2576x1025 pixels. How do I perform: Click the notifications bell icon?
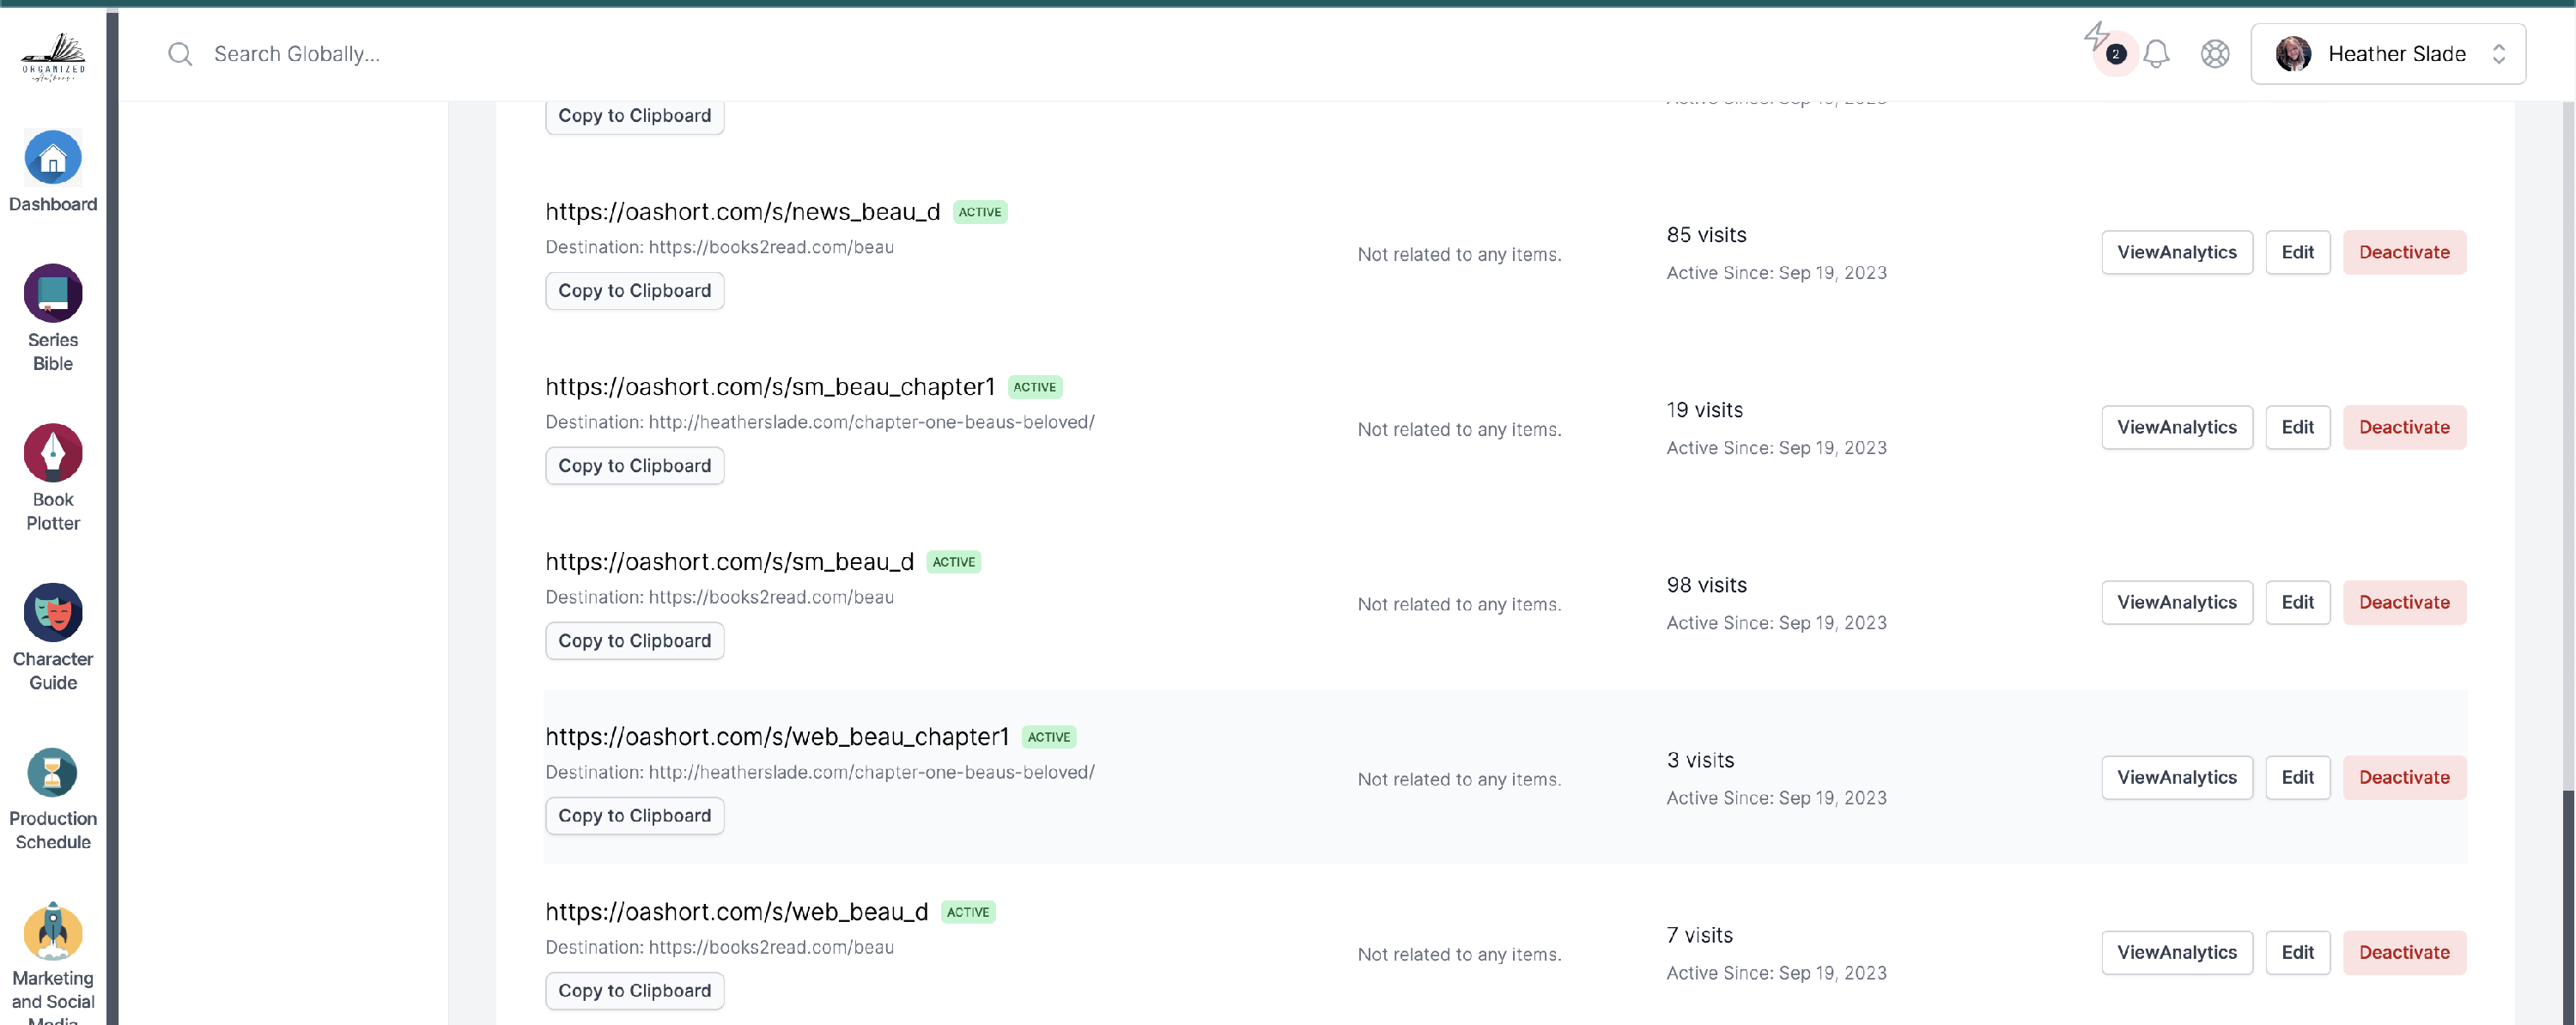click(2156, 54)
